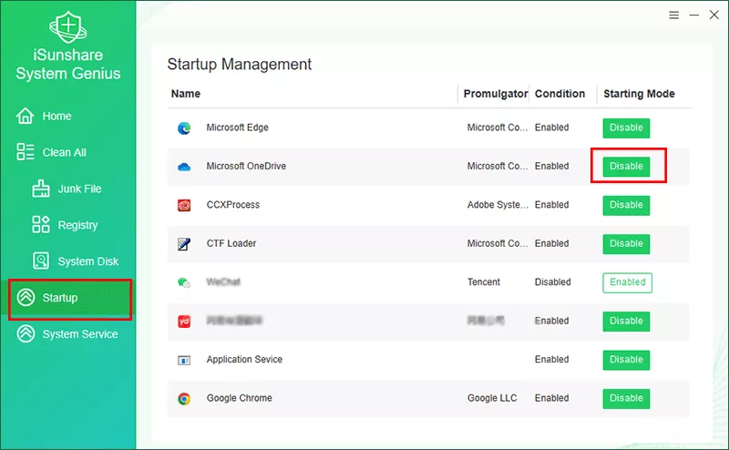Click the System Service arrow icon
The width and height of the screenshot is (729, 450).
[26, 333]
